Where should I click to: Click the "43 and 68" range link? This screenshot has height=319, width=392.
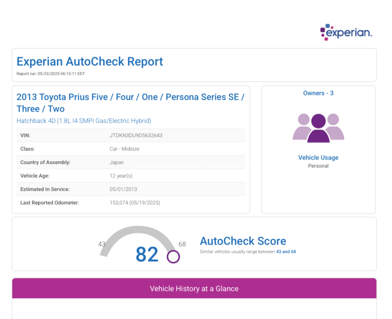[286, 252]
